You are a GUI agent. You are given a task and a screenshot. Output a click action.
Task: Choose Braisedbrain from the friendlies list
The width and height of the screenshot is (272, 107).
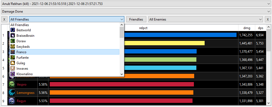click(65, 36)
